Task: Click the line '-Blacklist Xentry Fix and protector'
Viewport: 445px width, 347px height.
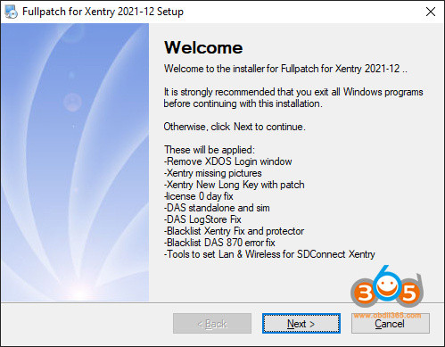Action: point(234,231)
